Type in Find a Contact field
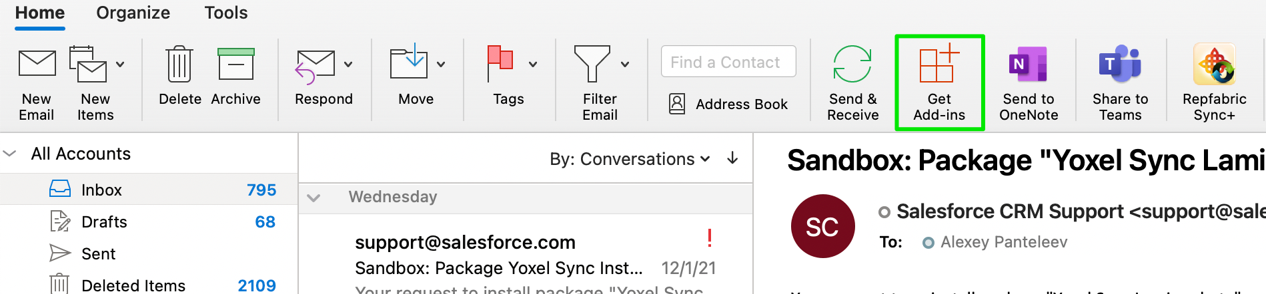Viewport: 1266px width, 294px height. click(728, 62)
